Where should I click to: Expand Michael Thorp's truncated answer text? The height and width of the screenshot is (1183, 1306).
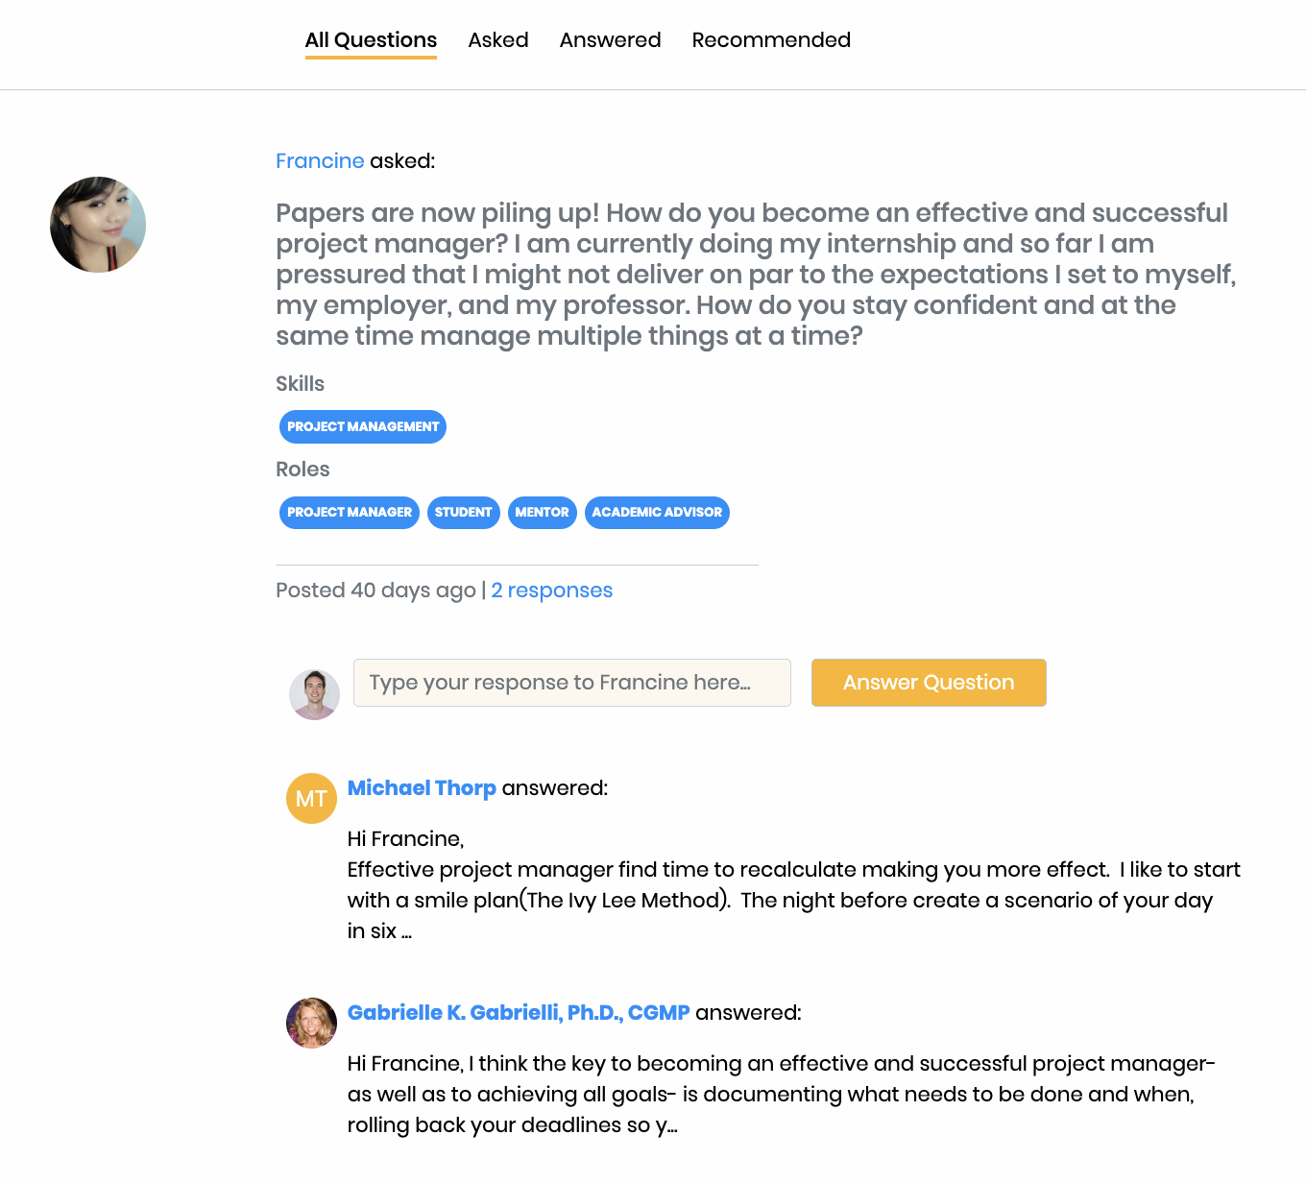(x=406, y=931)
